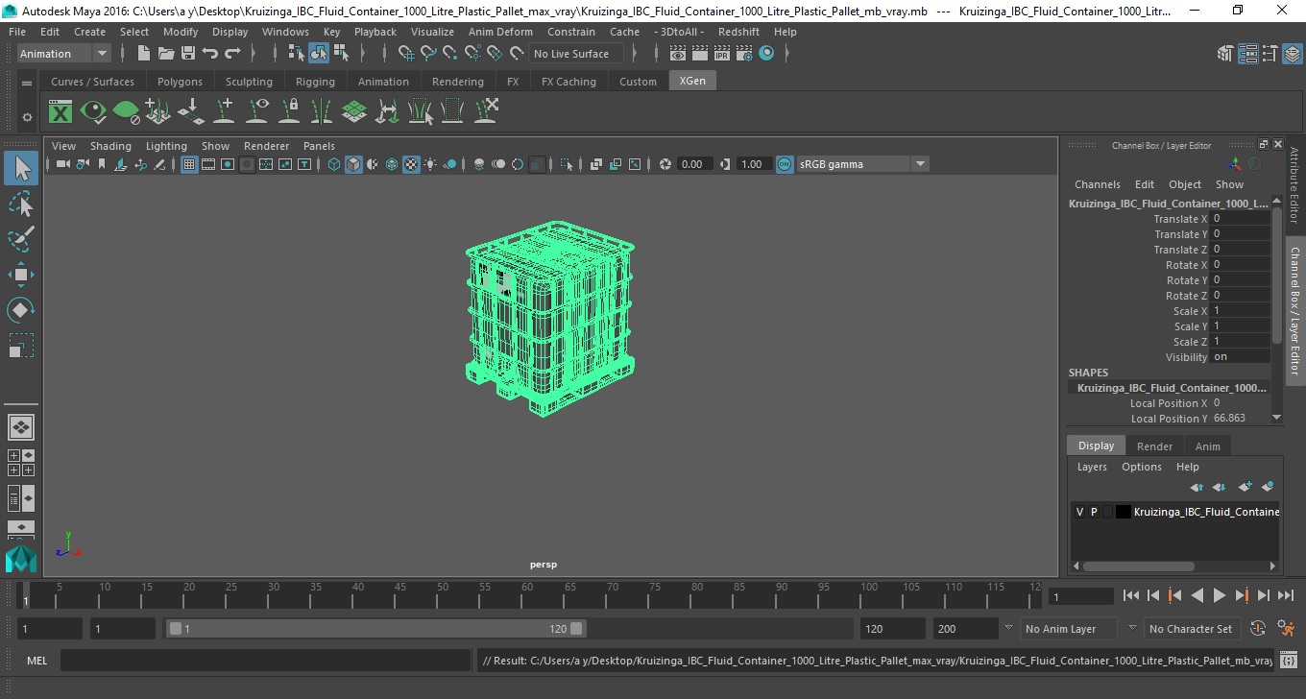
Task: Toggle isolate select in viewport toolbar
Action: pos(567,164)
